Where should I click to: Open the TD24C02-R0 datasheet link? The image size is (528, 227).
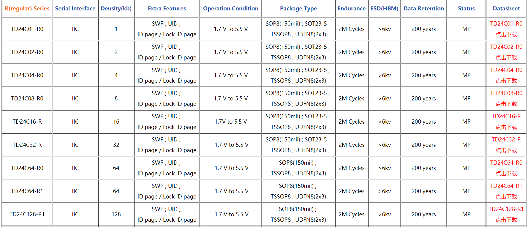[506, 47]
